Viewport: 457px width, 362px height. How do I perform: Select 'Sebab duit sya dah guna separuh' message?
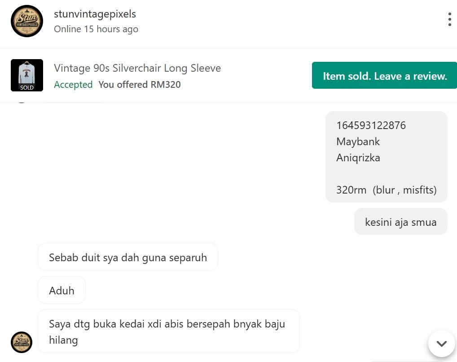coord(128,257)
